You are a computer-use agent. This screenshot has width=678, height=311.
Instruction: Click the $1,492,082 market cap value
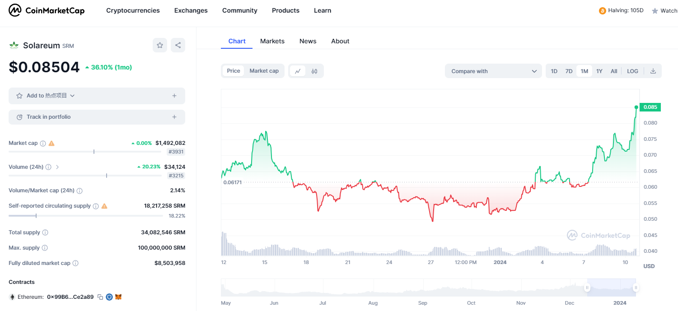tap(170, 143)
